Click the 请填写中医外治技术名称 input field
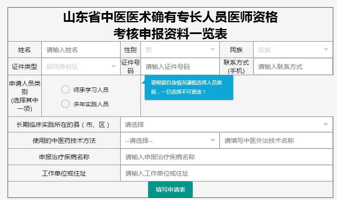This screenshot has width=337, height=200. click(276, 140)
